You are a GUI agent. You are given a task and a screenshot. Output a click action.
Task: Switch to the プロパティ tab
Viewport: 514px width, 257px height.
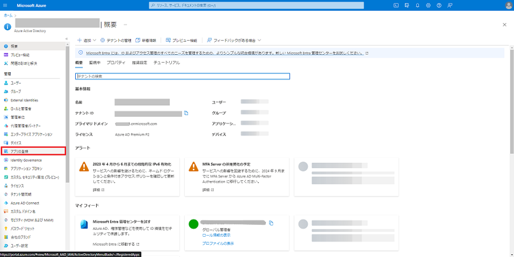click(x=116, y=63)
